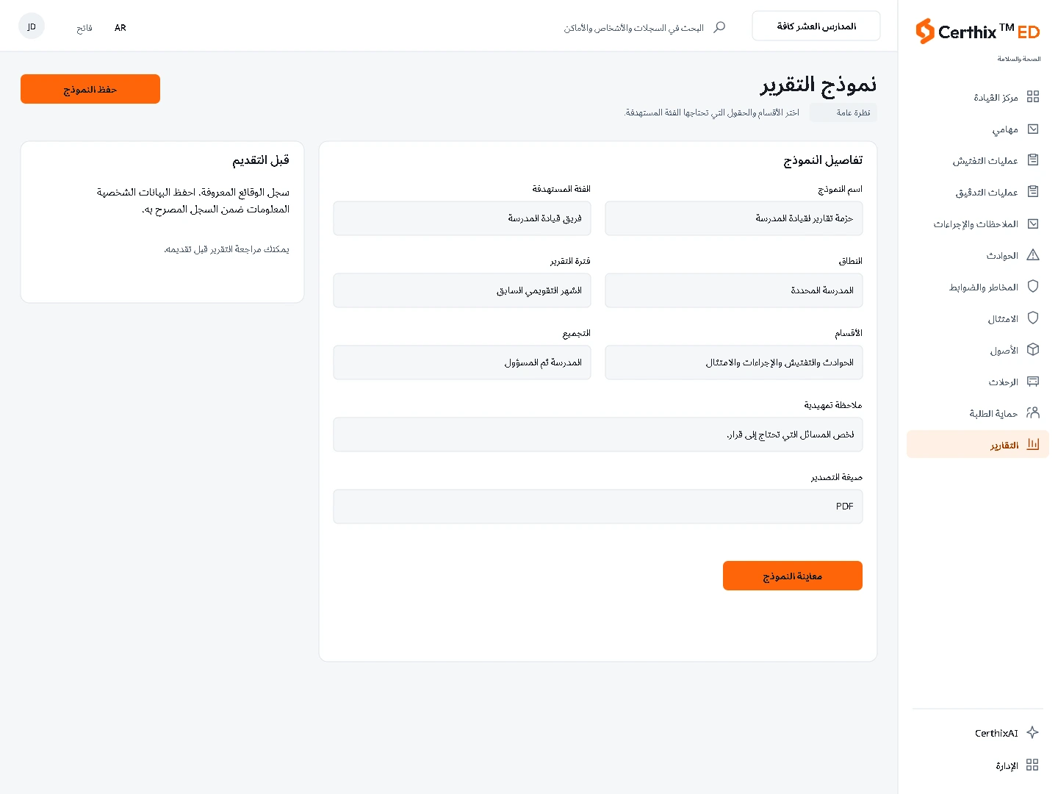The image size is (1058, 794).
Task: Click معاينة النموذج preview button
Action: click(793, 576)
